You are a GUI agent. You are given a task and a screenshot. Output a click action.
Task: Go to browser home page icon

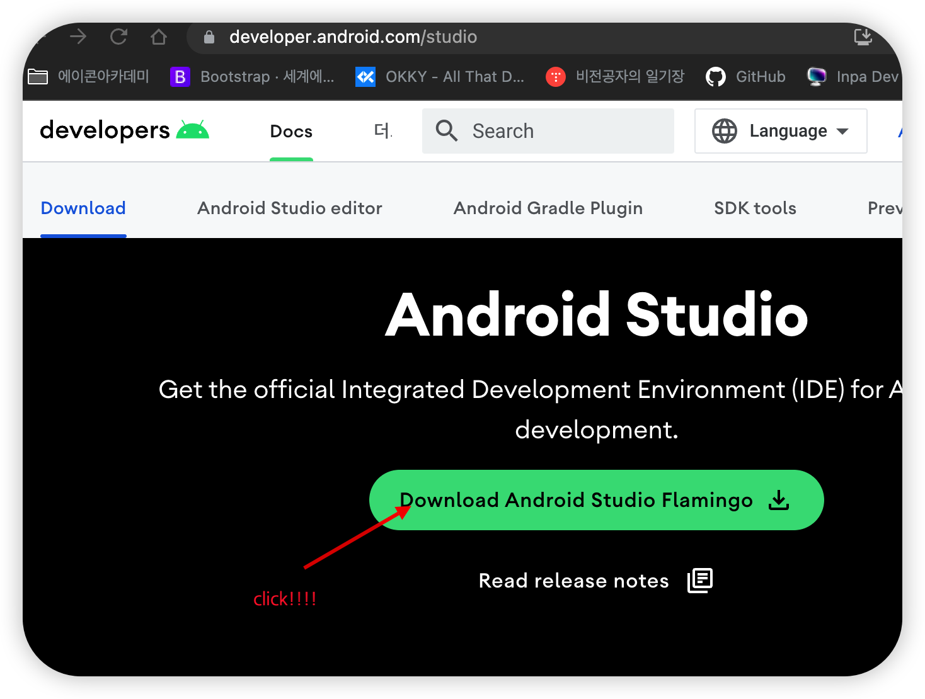[x=159, y=37]
